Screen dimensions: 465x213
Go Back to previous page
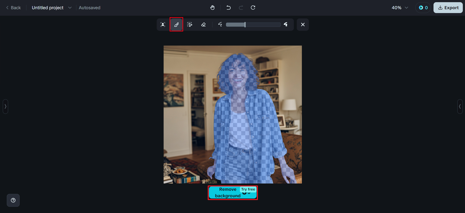[13, 8]
